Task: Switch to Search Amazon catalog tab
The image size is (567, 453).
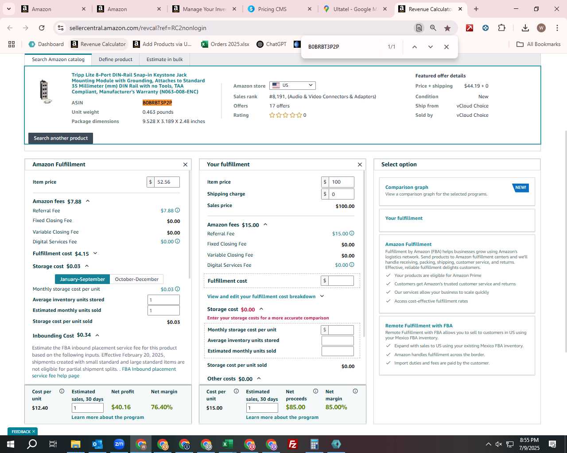Action: click(58, 59)
